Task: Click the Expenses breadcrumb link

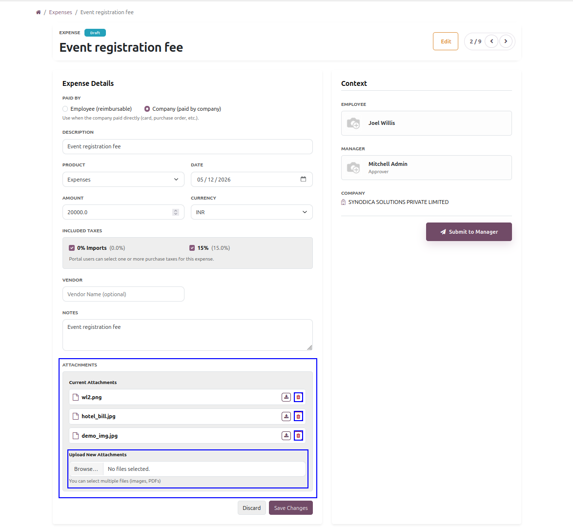Action: point(61,12)
